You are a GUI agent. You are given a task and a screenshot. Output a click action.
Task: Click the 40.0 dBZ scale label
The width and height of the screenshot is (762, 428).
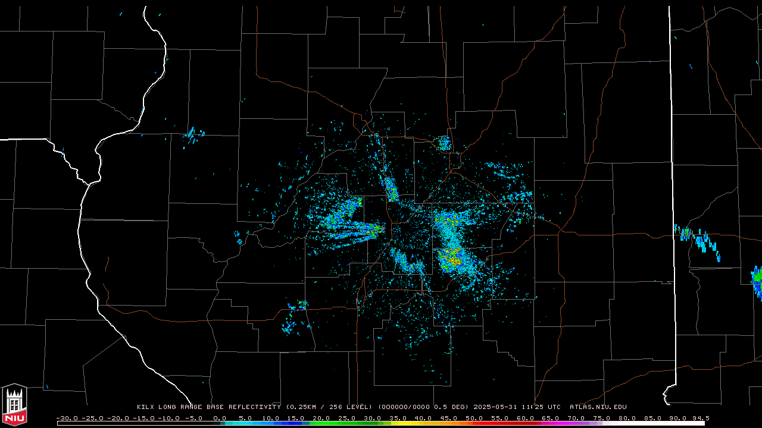point(423,418)
